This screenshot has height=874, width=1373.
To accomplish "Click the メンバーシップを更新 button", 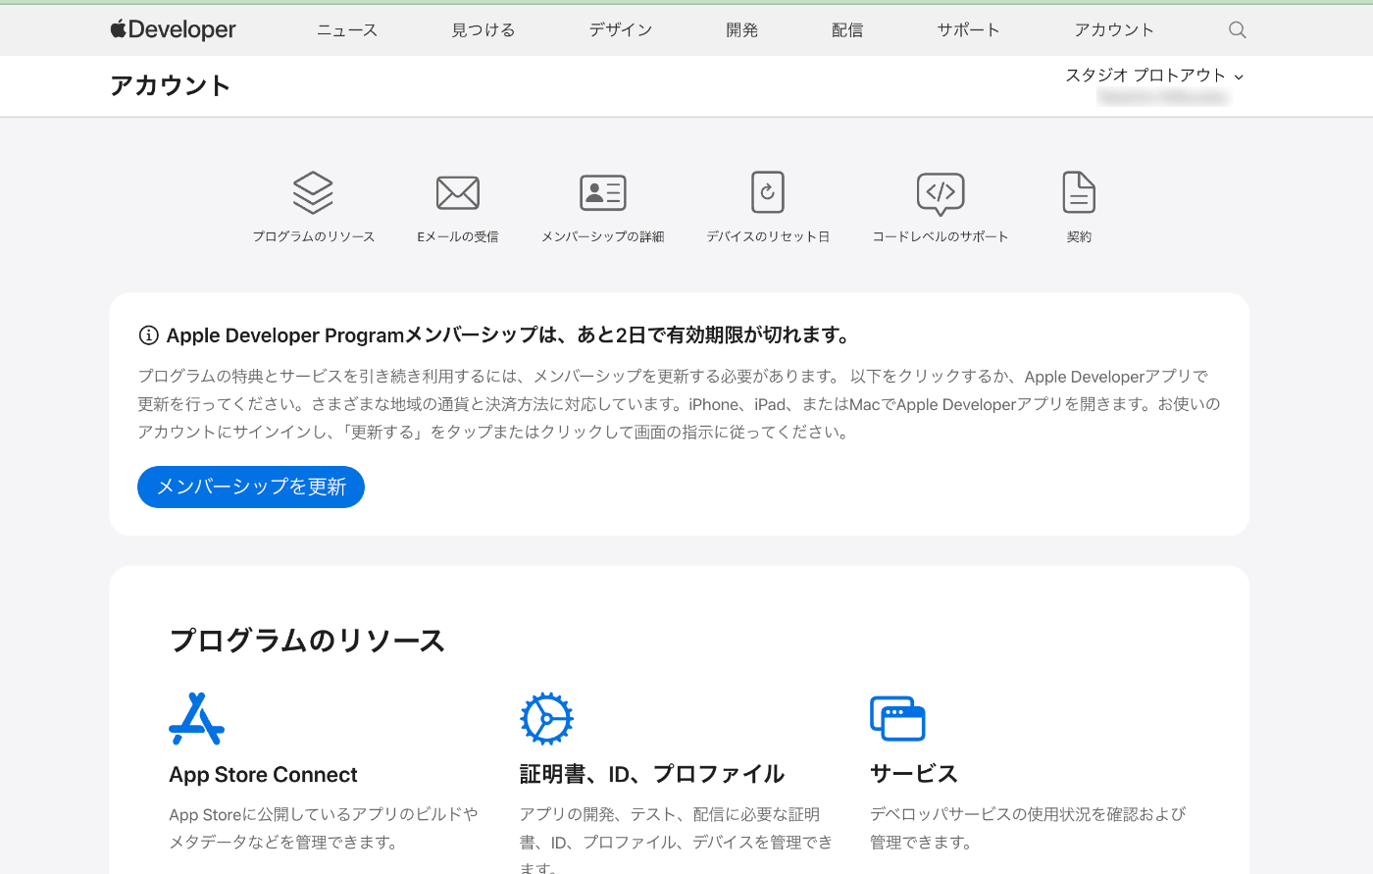I will point(250,487).
